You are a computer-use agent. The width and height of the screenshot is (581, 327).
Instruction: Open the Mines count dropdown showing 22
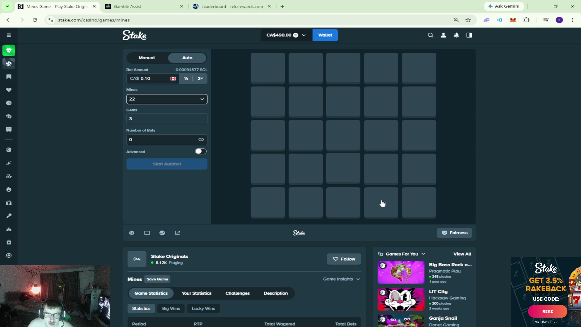[x=167, y=99]
